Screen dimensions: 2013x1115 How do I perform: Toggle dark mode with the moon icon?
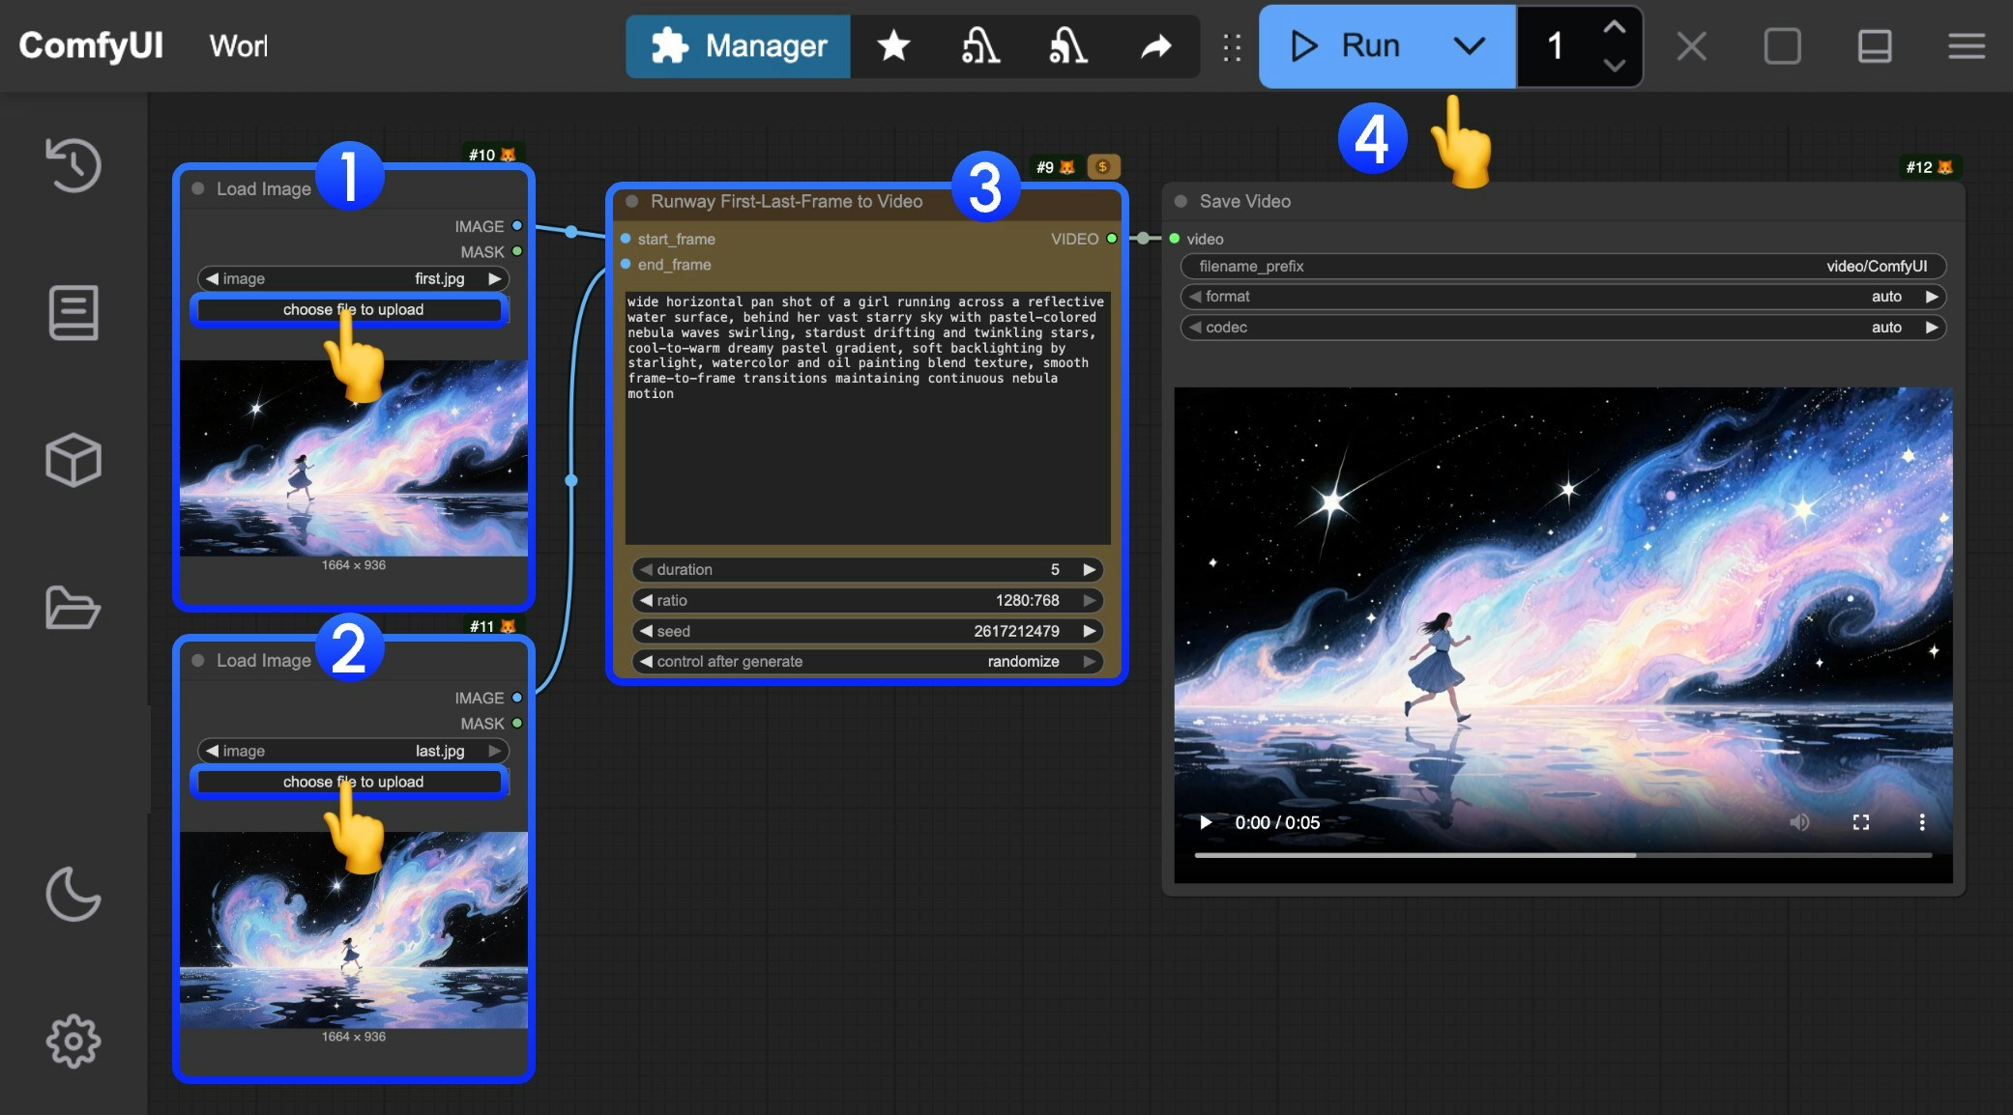(x=73, y=895)
